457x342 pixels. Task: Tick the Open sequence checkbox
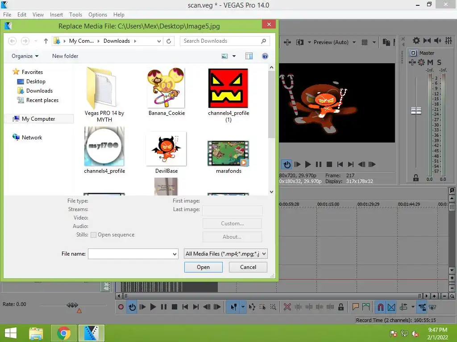point(94,235)
